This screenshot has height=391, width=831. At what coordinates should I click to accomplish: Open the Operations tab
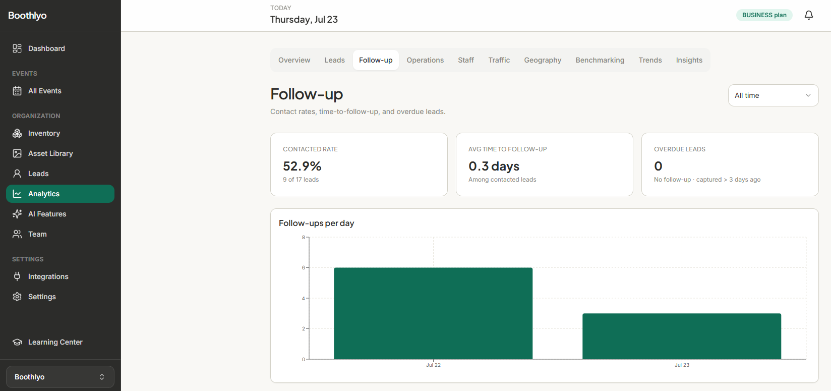[x=426, y=60]
